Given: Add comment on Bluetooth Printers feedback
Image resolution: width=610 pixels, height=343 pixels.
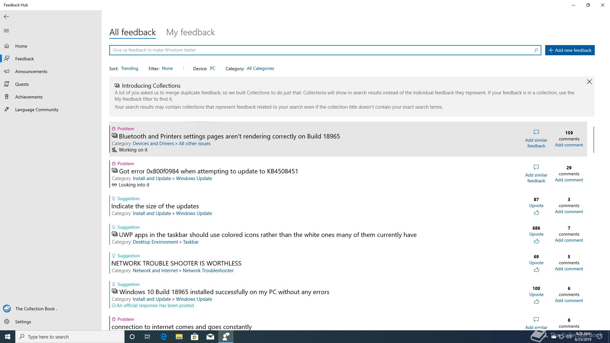Looking at the screenshot, I should 569,145.
